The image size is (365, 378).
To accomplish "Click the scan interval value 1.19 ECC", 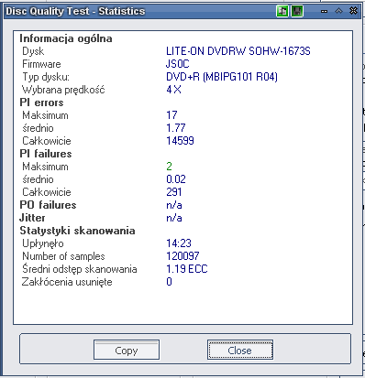I will pyautogui.click(x=187, y=269).
